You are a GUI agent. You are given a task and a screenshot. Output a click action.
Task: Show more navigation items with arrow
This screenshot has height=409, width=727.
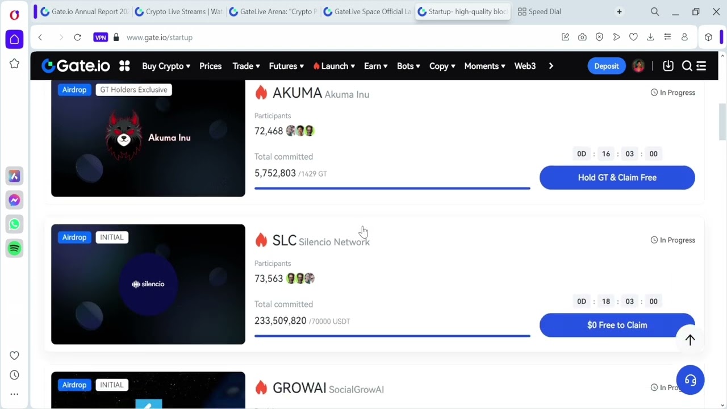[x=551, y=66]
